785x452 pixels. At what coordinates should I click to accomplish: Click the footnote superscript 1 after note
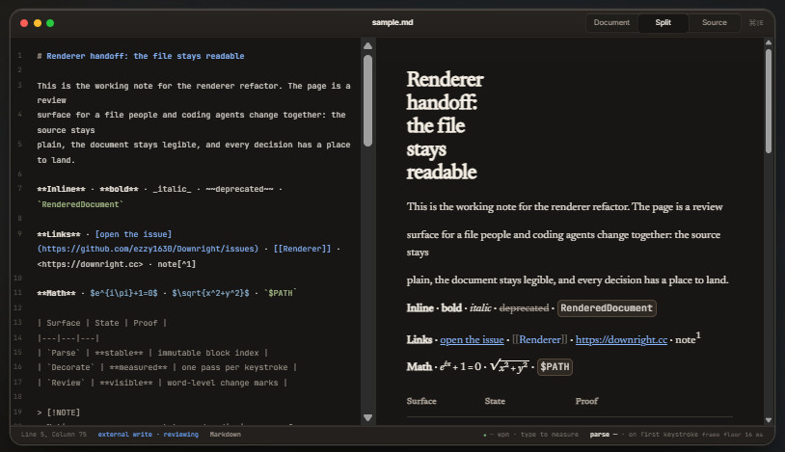[x=698, y=334]
